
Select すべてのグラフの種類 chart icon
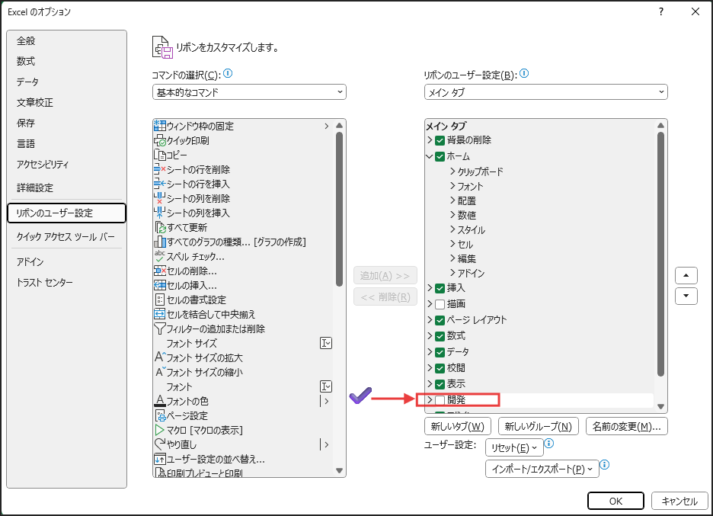tap(160, 242)
